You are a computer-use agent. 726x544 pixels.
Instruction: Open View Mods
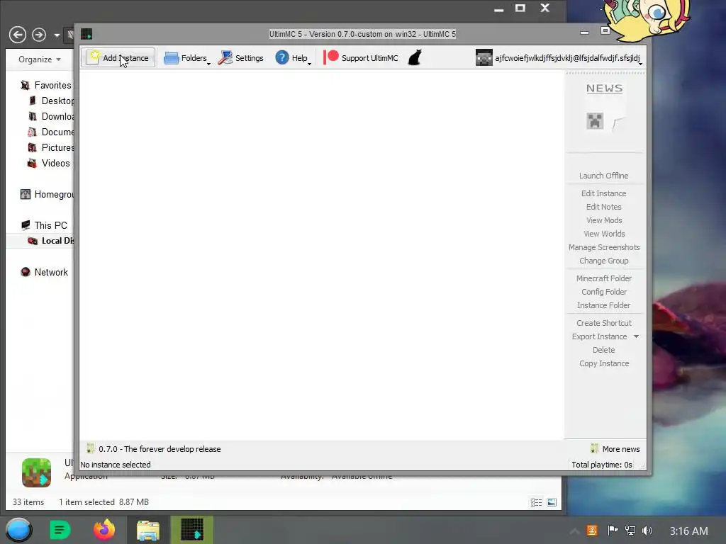[x=603, y=220]
